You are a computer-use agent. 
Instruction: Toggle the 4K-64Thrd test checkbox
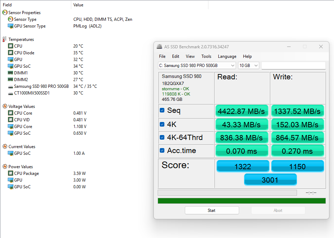(162, 137)
